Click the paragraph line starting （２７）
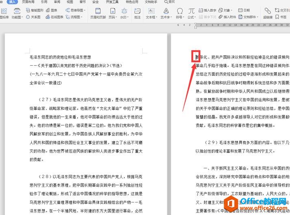The height and width of the screenshot is (215, 290). coord(90,100)
